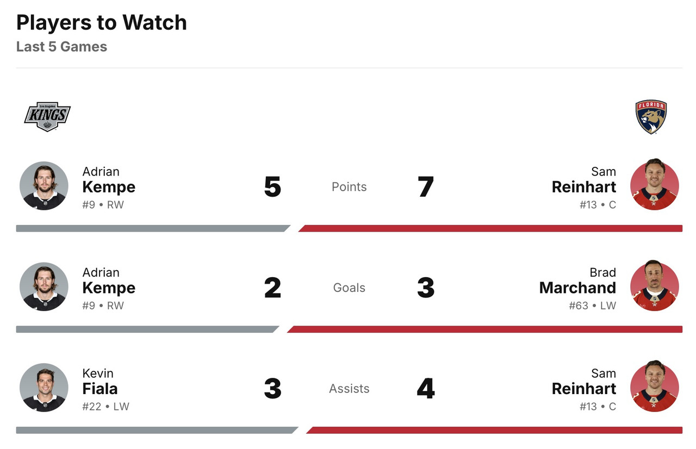Click the red Panthers bar under Points
This screenshot has width=696, height=449.
coord(490,228)
